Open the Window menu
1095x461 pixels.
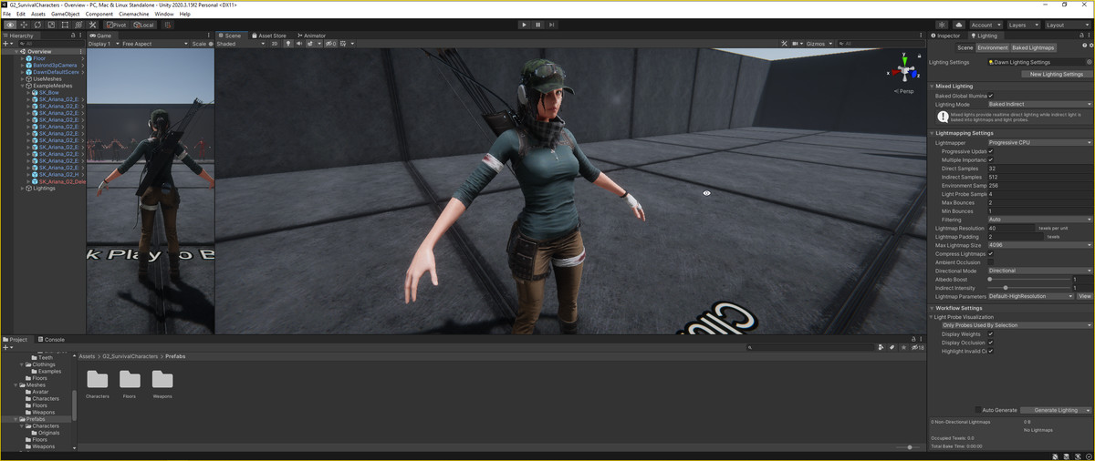pos(164,14)
